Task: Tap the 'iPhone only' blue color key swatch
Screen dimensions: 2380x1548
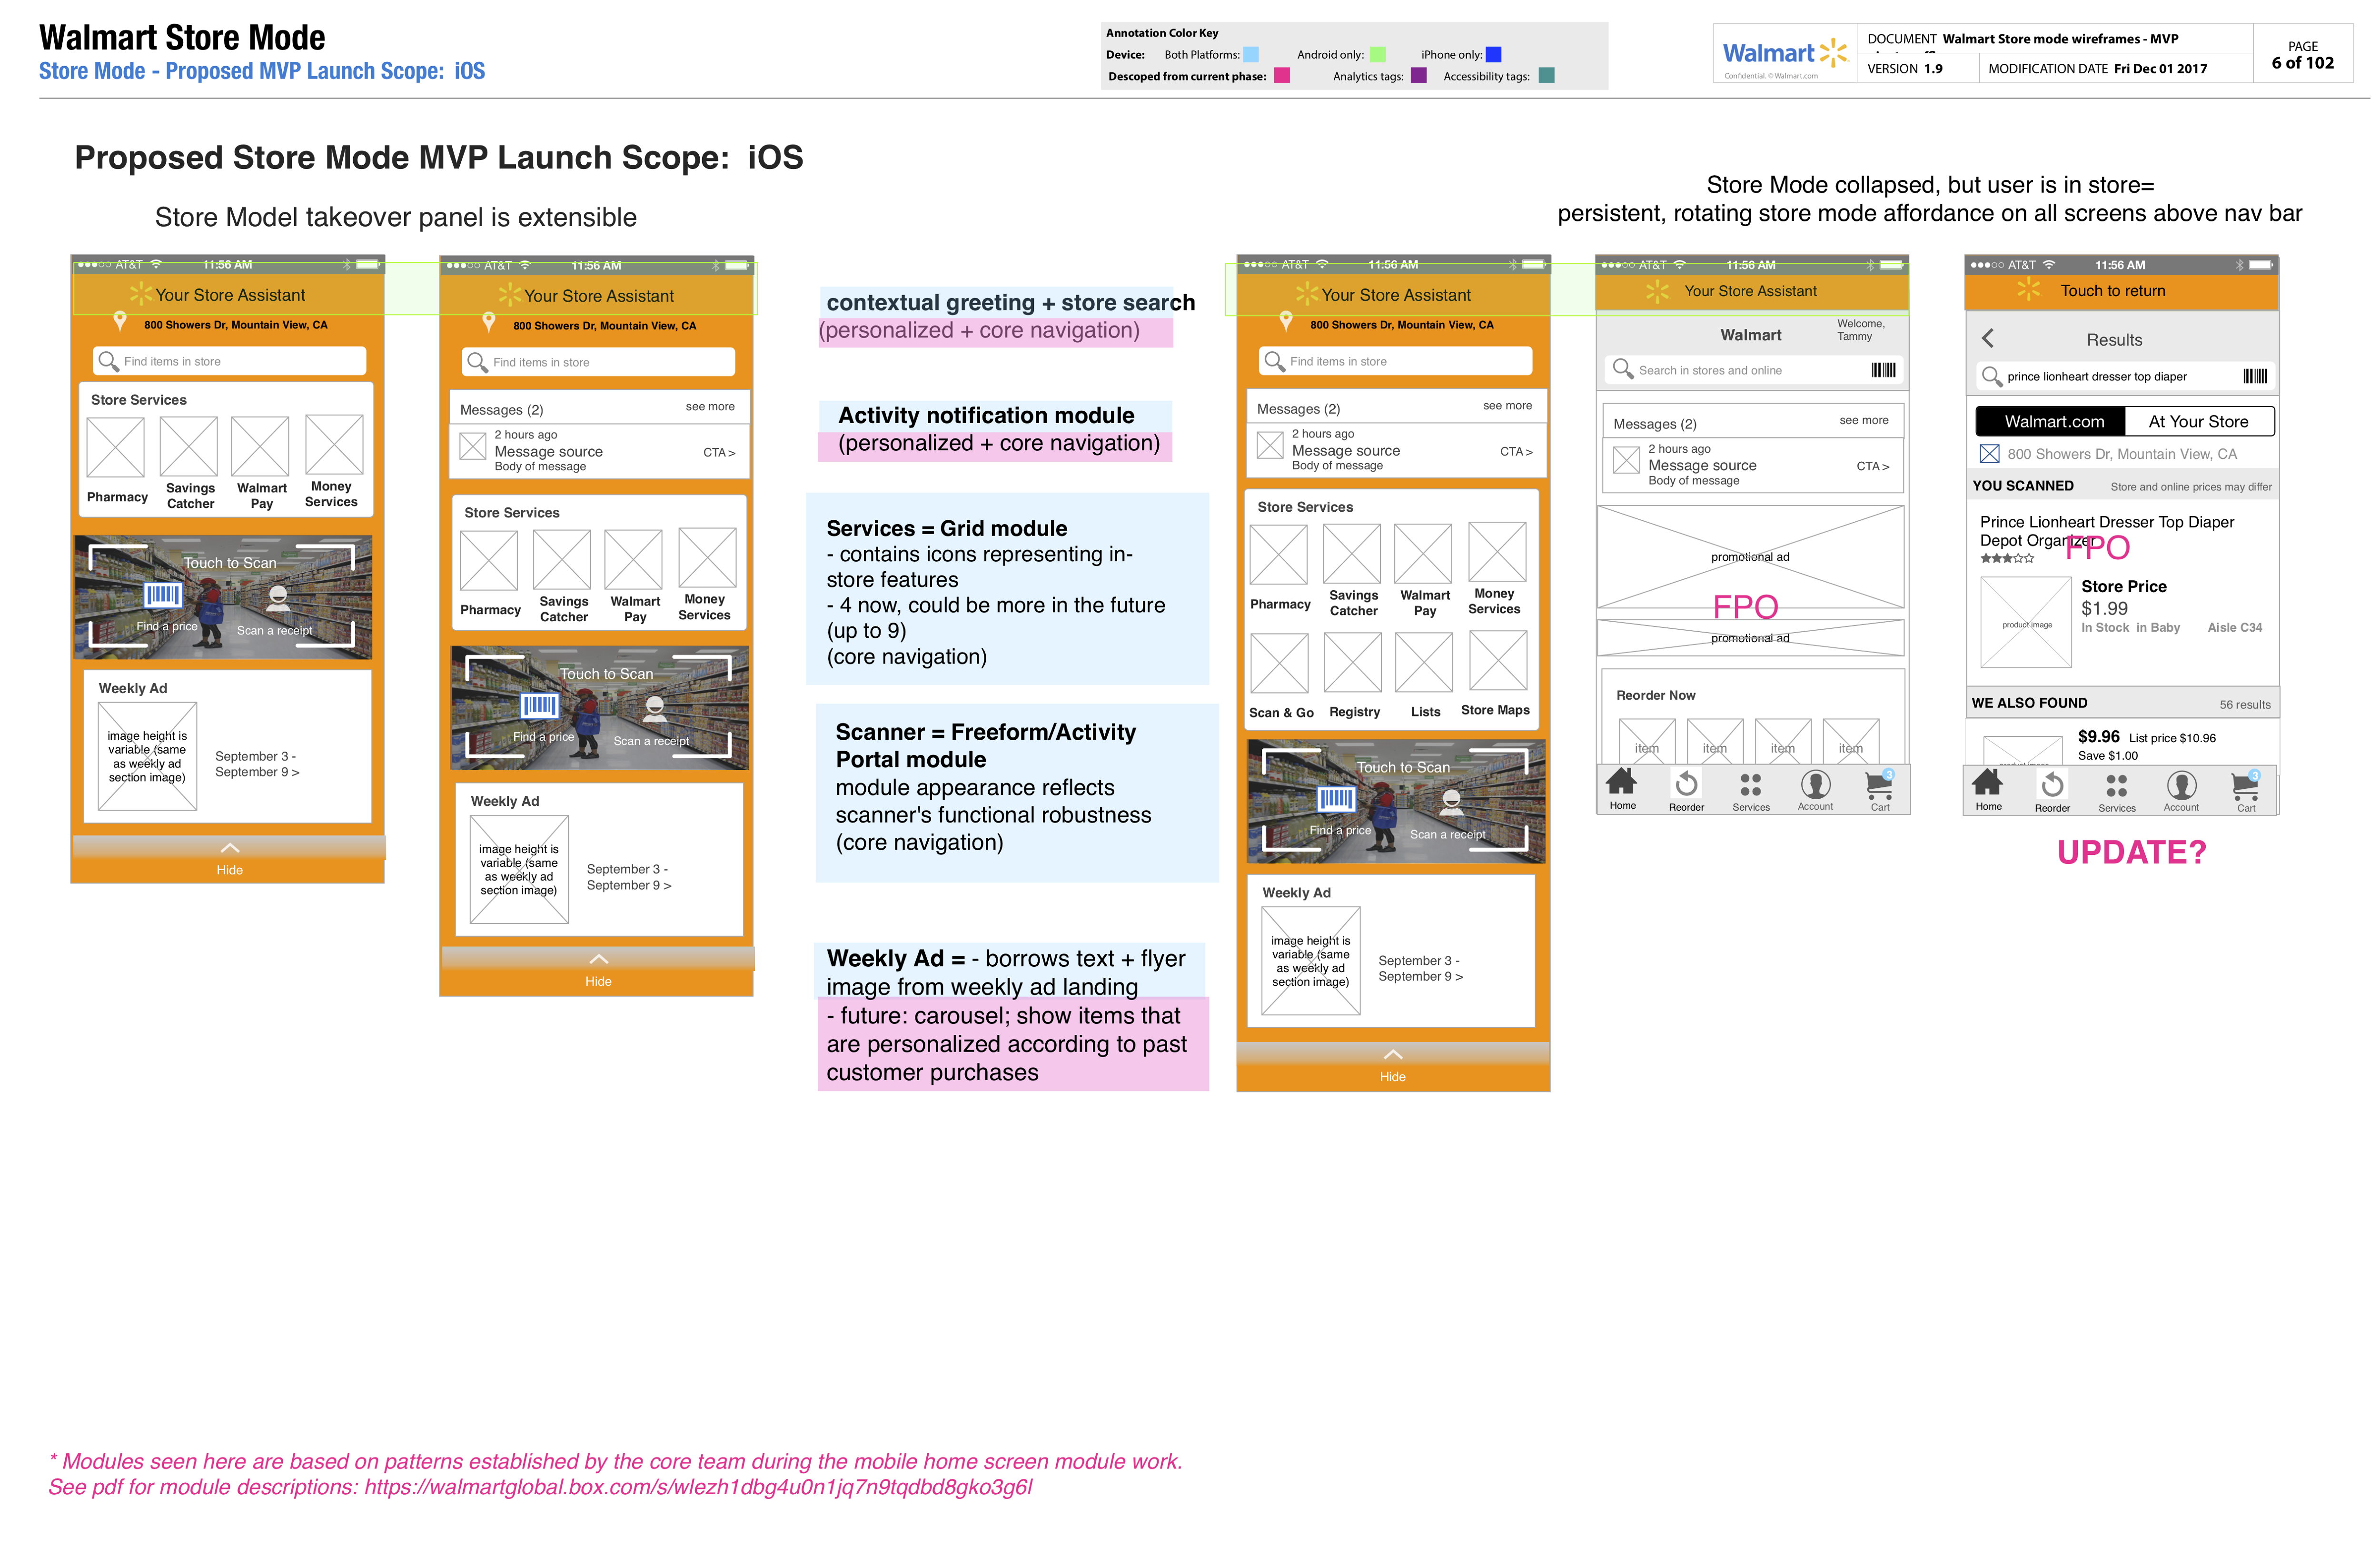Action: 1493,55
